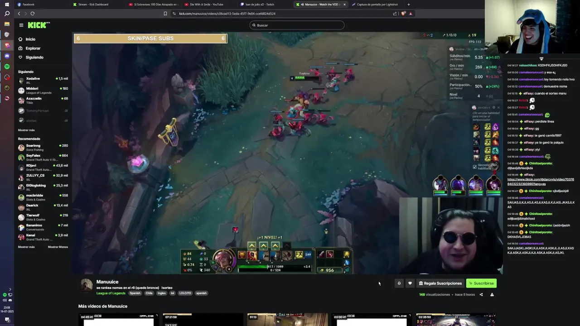Click the KICK logo

(x=39, y=25)
